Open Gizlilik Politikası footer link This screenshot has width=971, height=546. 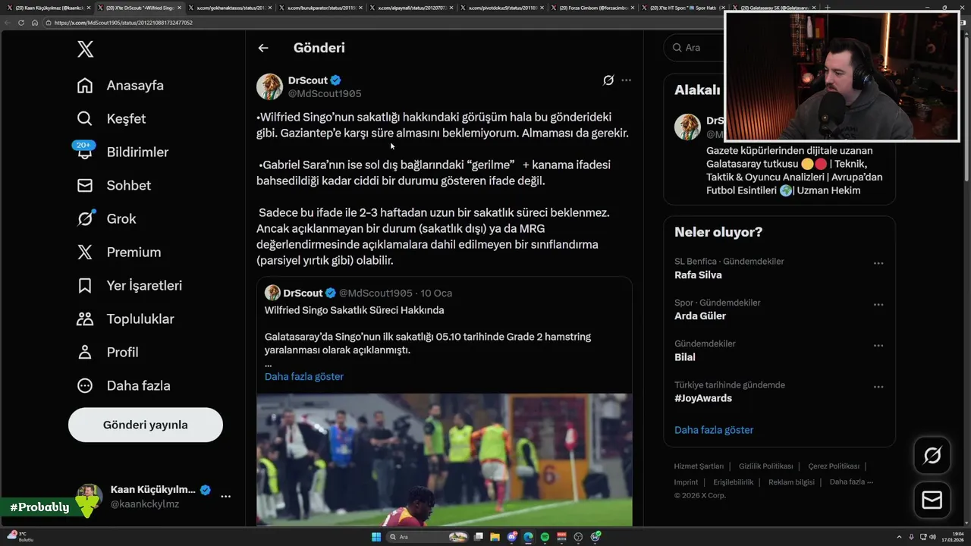765,466
